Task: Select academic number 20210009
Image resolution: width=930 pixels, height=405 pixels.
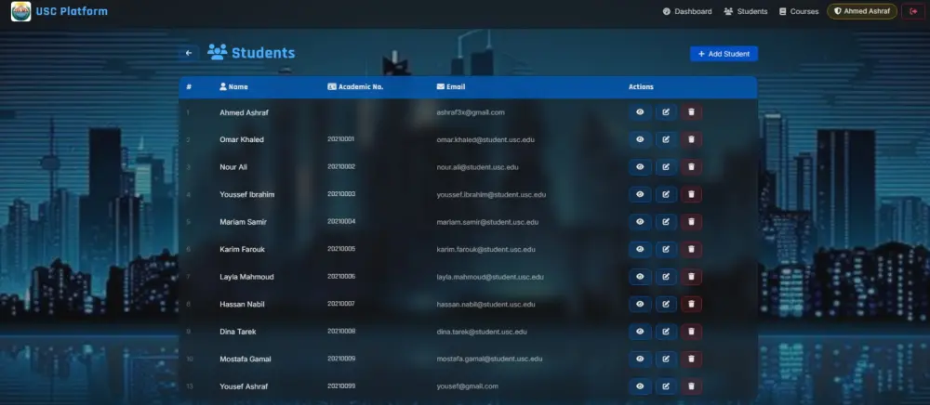Action: pyautogui.click(x=341, y=359)
